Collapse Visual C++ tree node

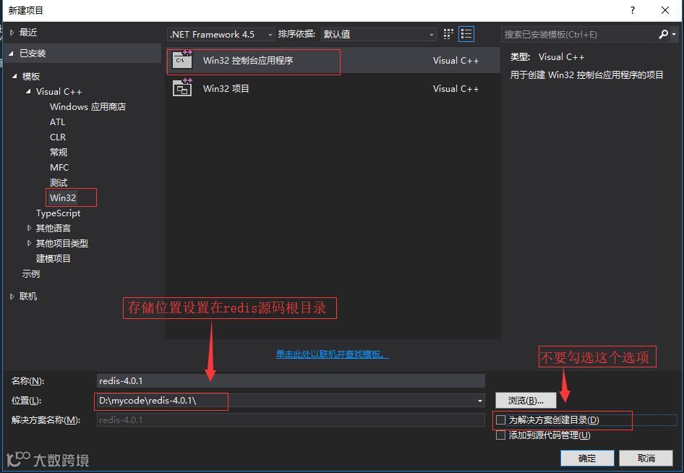pyautogui.click(x=28, y=92)
